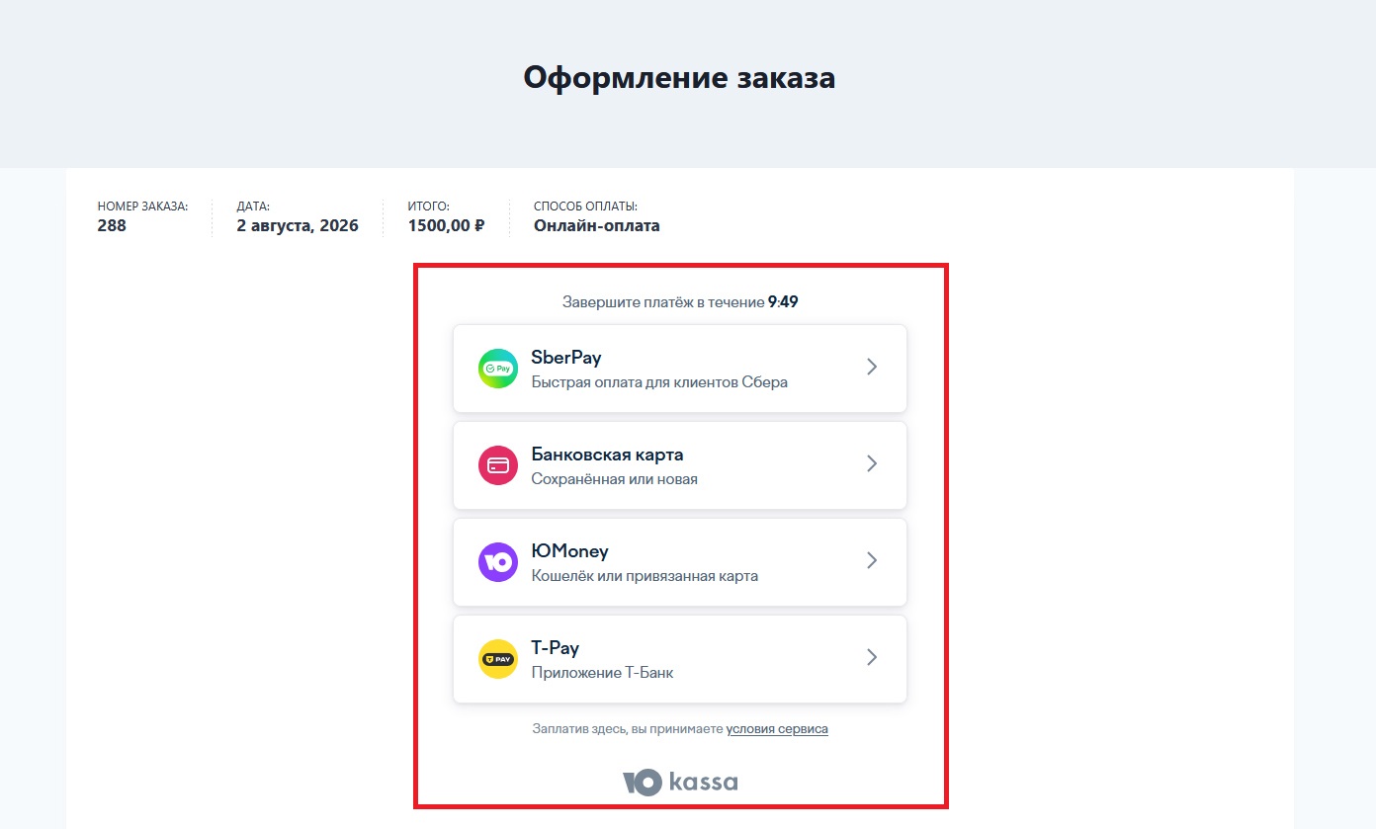Screen dimensions: 1376x829
Task: Open SberPay via its chevron arrow
Action: (872, 367)
